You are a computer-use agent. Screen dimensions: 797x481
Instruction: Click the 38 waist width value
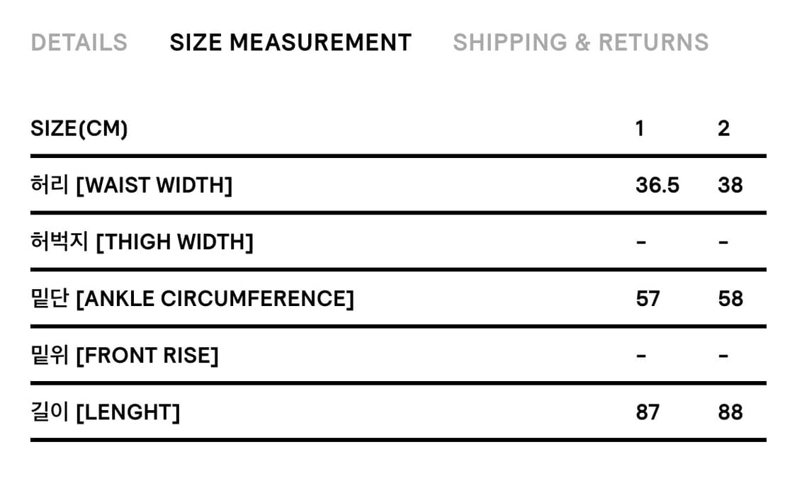730,186
